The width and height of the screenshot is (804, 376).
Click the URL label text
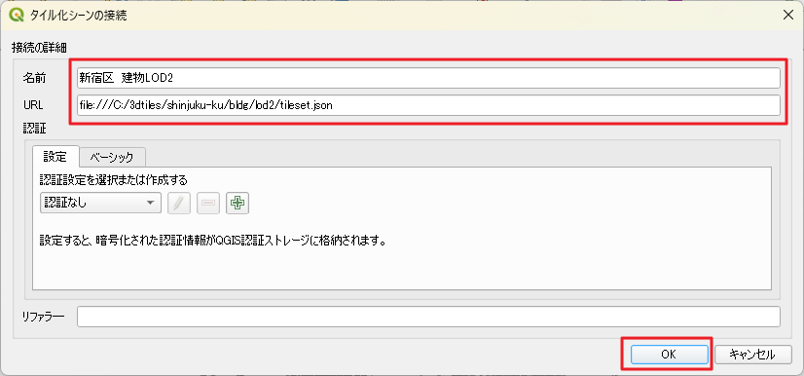(x=33, y=105)
